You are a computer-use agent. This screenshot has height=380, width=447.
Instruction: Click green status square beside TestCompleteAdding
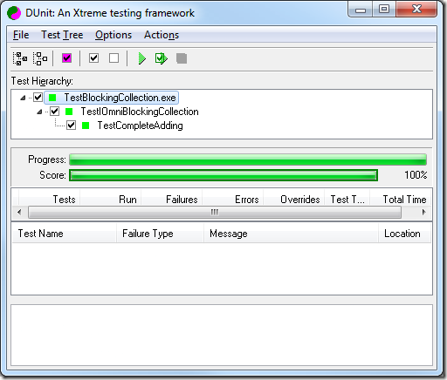click(x=86, y=126)
